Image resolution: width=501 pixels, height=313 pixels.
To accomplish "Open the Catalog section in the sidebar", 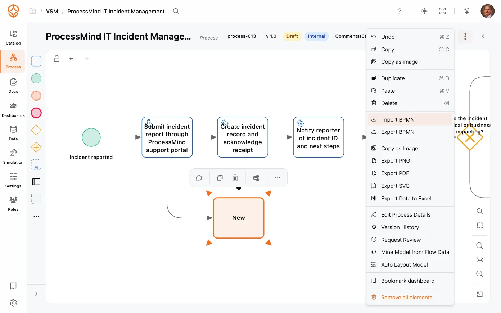I will point(13,37).
